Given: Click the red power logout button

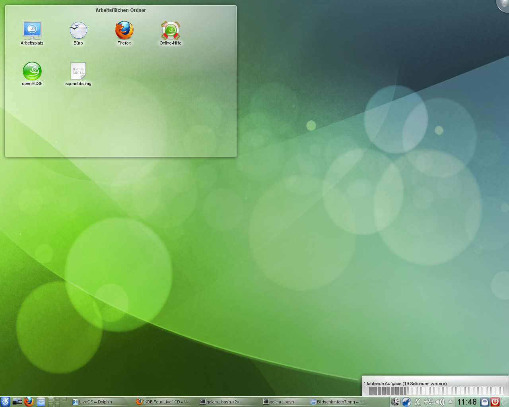Looking at the screenshot, I should click(495, 402).
